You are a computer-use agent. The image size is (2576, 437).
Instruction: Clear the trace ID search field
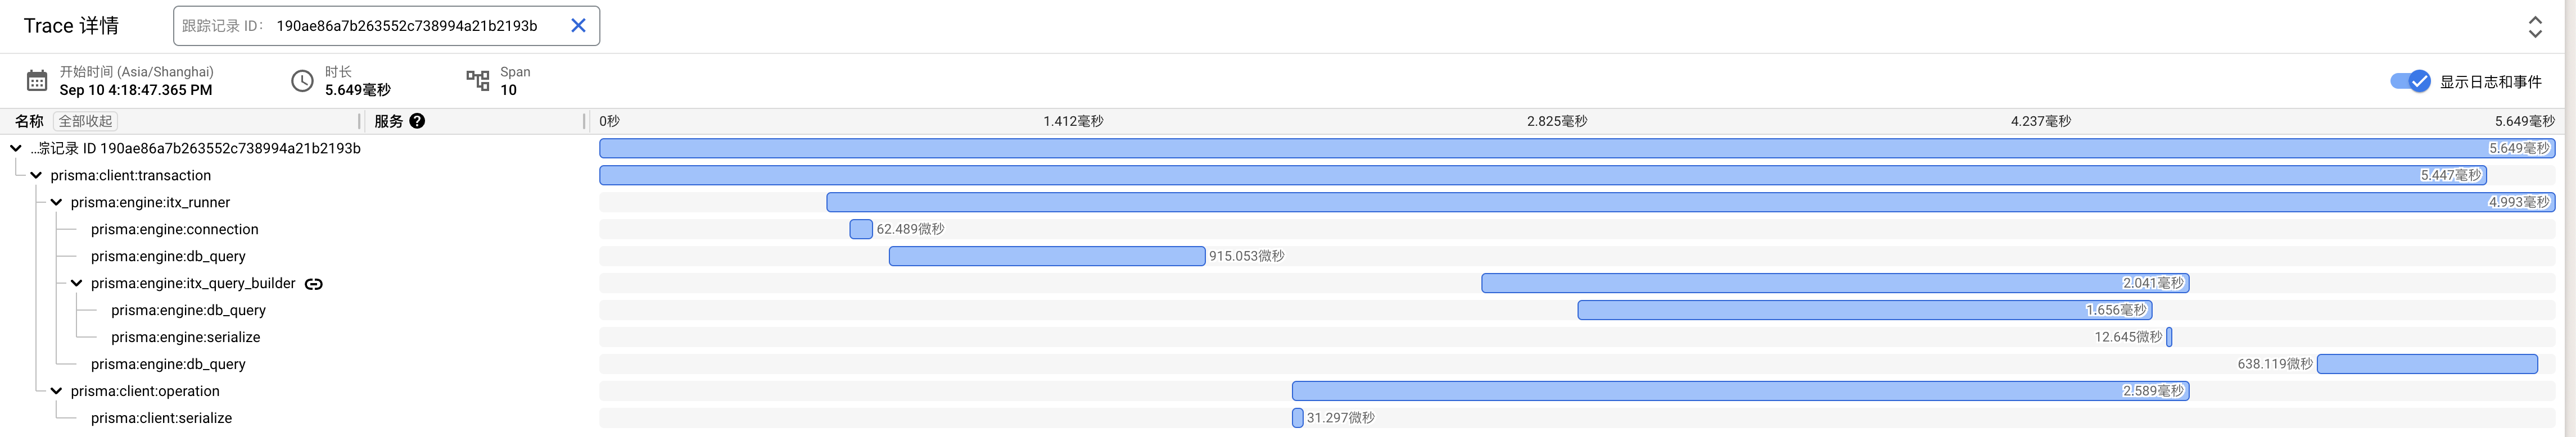tap(578, 26)
